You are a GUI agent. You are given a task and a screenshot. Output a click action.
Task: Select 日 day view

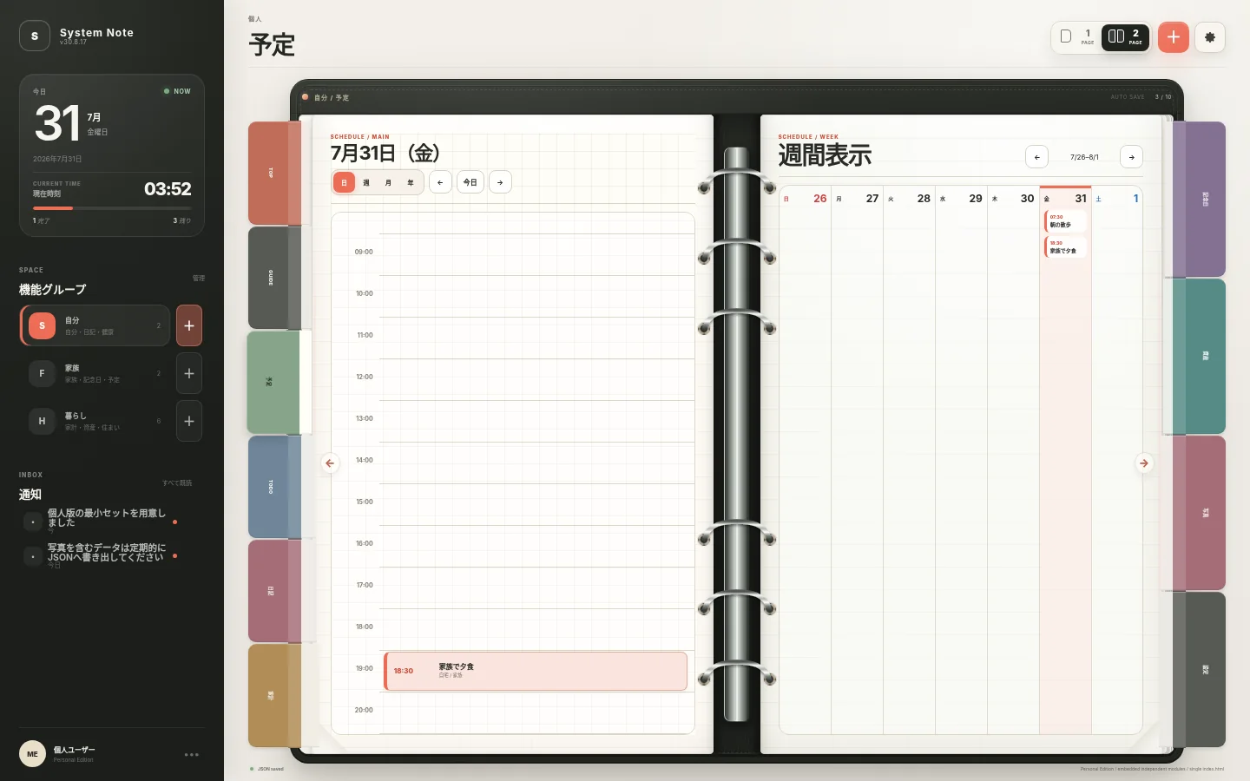pos(344,182)
